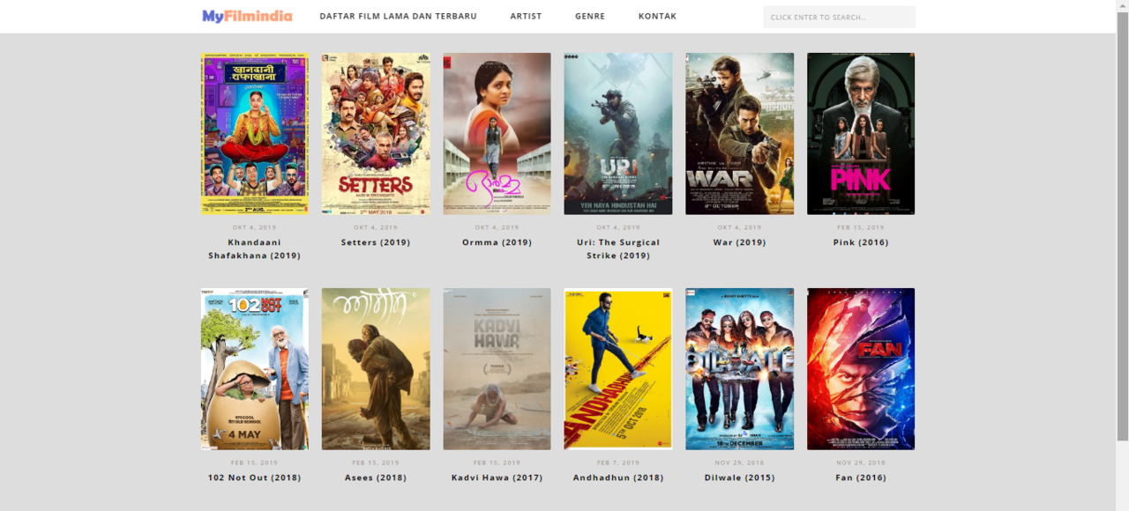Open the 102 Not Out poster
This screenshot has height=511, width=1129.
pos(254,369)
